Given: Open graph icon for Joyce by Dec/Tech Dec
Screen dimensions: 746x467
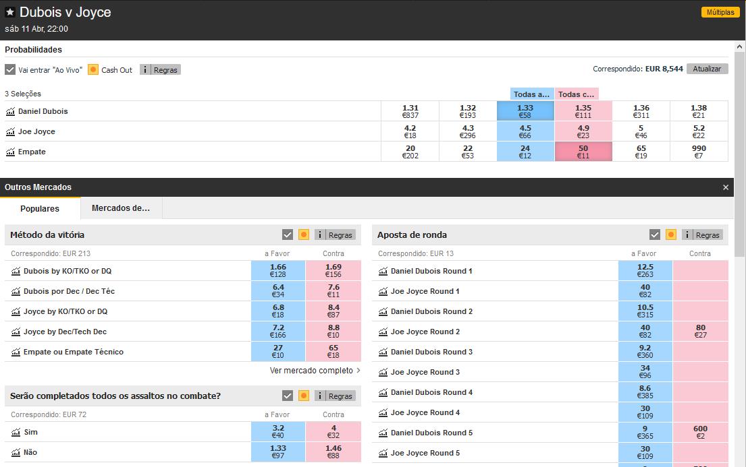Looking at the screenshot, I should (16, 332).
